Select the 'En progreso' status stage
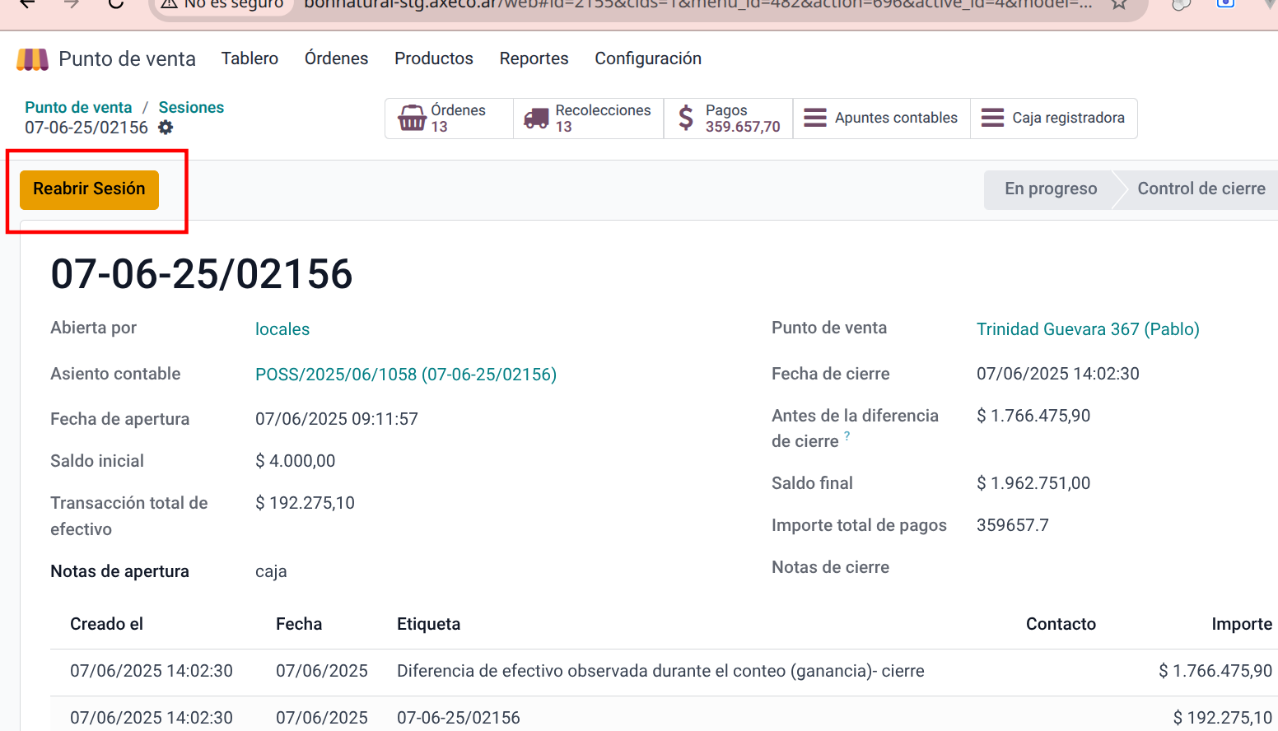This screenshot has width=1278, height=731. point(1050,189)
